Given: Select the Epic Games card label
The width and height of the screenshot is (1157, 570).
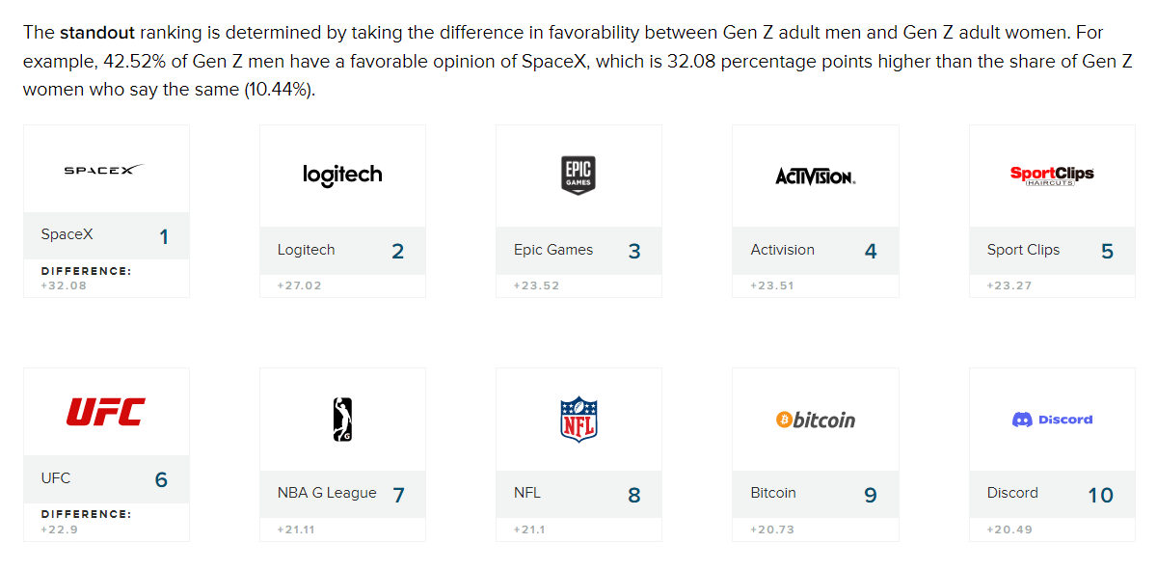Looking at the screenshot, I should [x=553, y=250].
